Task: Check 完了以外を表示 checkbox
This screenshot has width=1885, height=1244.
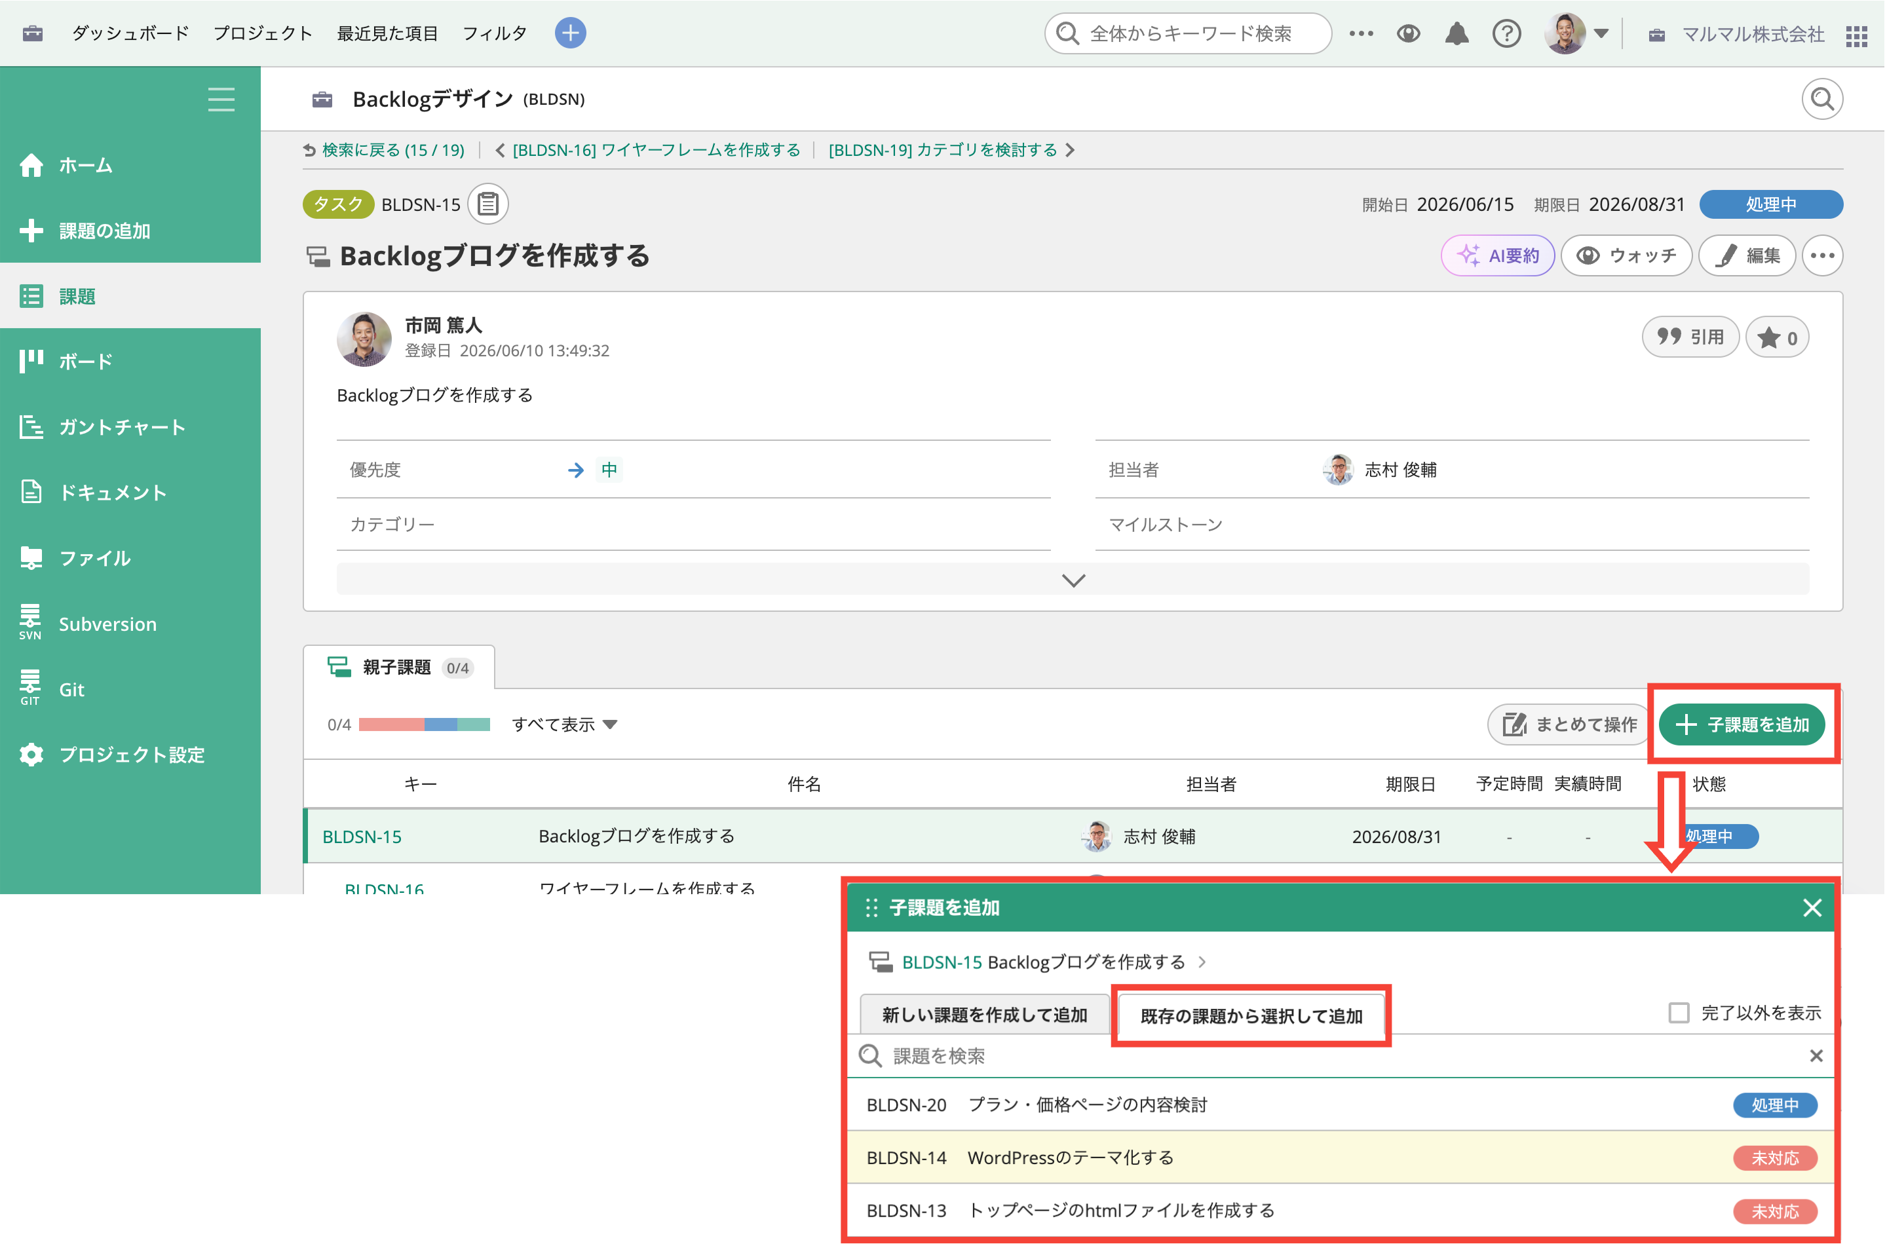Action: tap(1679, 1013)
